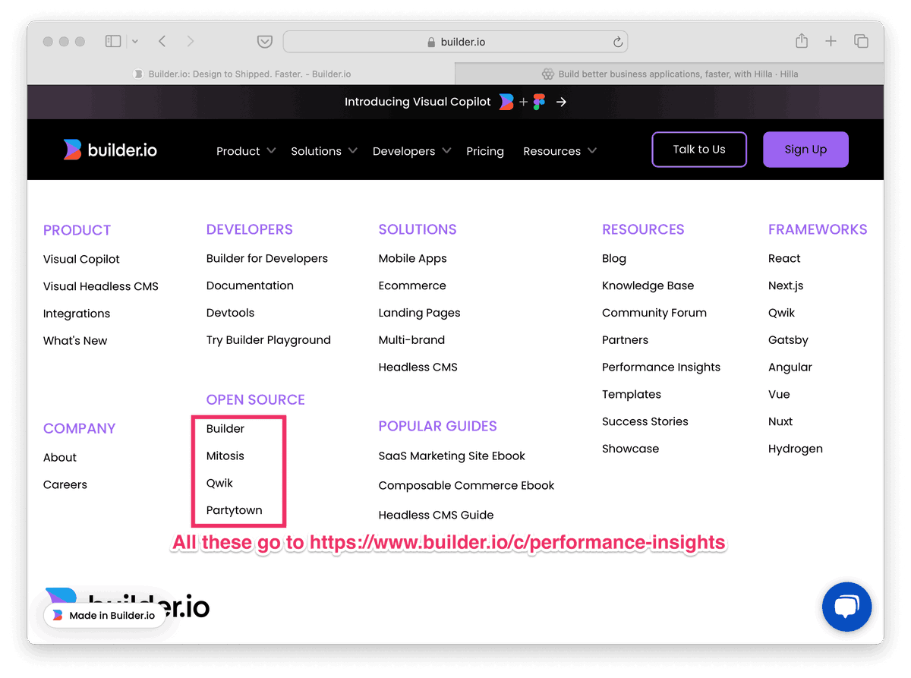Viewport: 911px width, 678px height.
Task: Go back with the back arrow
Action: click(x=162, y=42)
